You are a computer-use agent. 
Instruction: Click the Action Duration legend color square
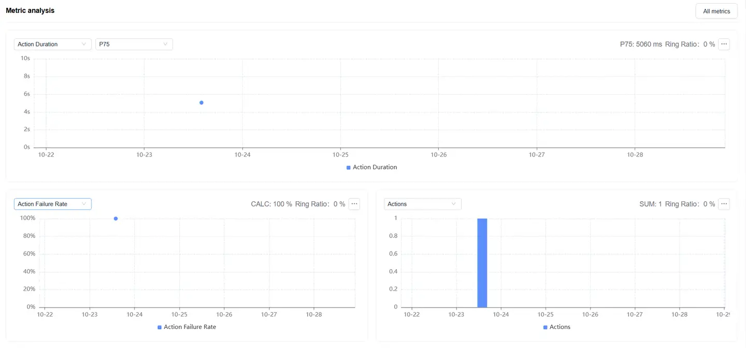tap(349, 167)
